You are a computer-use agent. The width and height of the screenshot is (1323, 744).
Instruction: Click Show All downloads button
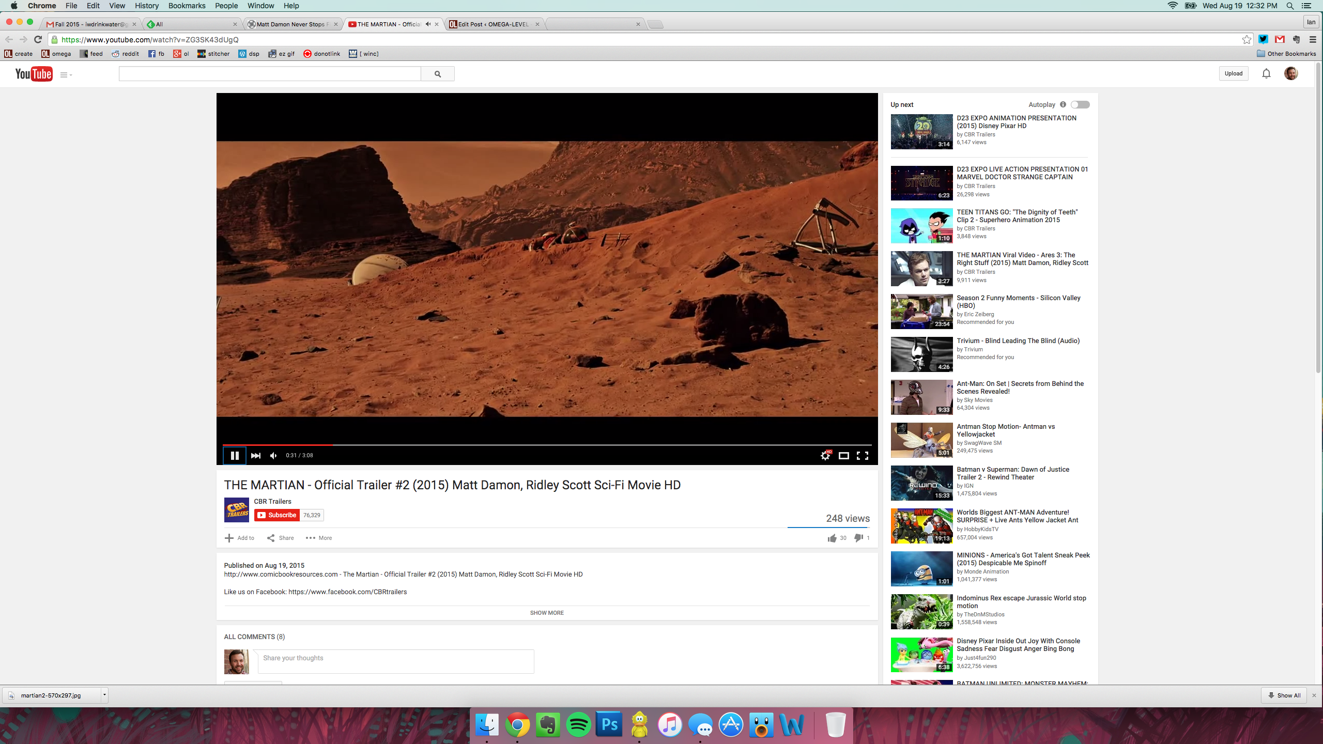tap(1284, 695)
